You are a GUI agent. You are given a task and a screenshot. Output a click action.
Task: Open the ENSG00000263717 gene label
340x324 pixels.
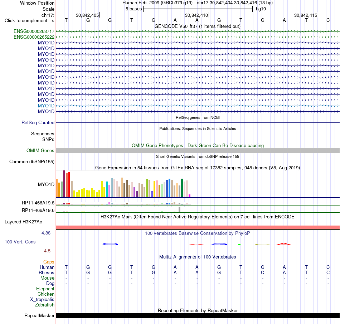34,32
